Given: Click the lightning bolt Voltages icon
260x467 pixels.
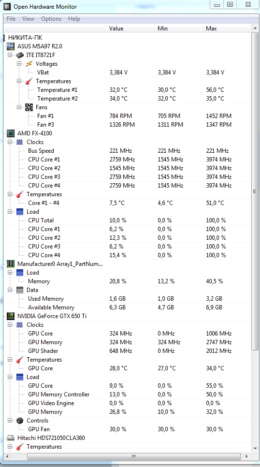Looking at the screenshot, I should coord(29,64).
